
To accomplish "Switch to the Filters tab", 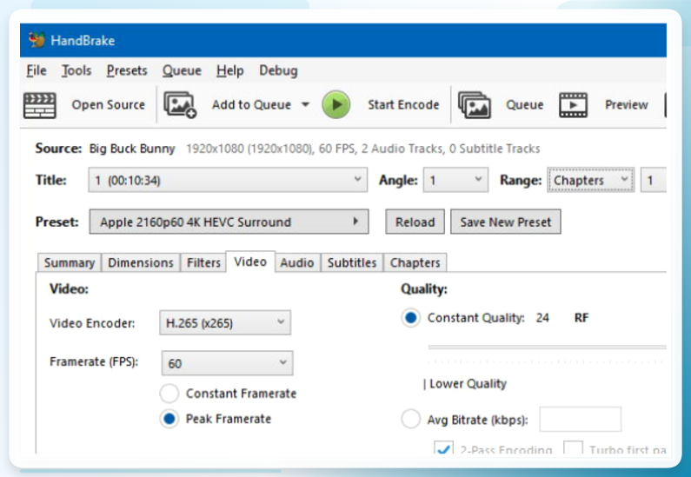I will point(203,262).
